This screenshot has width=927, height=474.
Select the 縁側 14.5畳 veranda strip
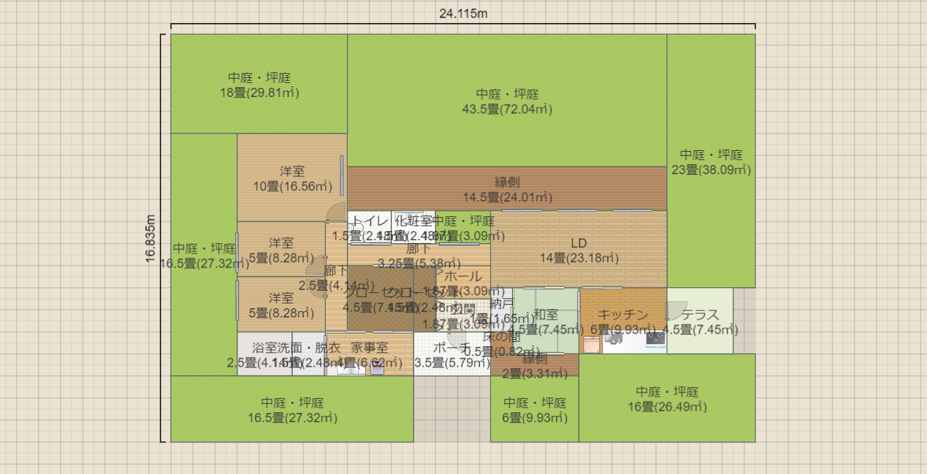(x=506, y=188)
